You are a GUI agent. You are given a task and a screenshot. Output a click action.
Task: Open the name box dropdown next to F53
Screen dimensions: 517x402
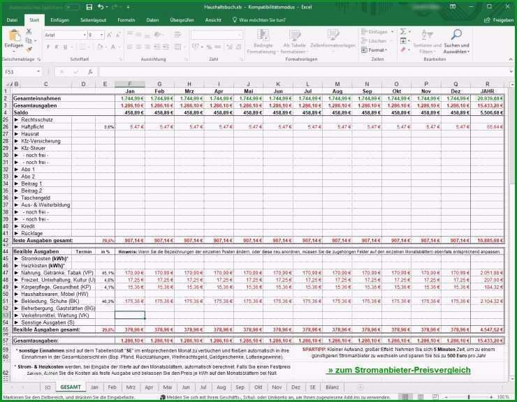[x=38, y=71]
